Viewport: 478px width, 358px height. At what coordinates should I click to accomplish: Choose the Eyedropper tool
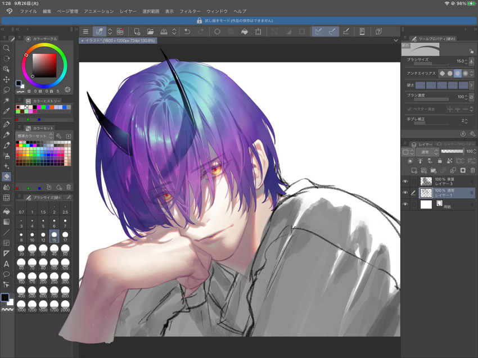coord(6,111)
